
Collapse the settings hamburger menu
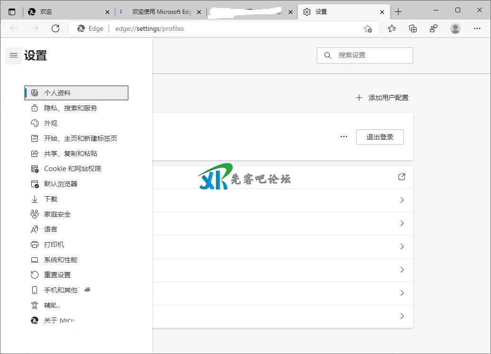click(x=14, y=56)
